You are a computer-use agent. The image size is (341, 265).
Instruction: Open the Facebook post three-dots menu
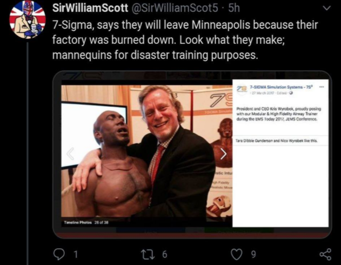(x=322, y=87)
